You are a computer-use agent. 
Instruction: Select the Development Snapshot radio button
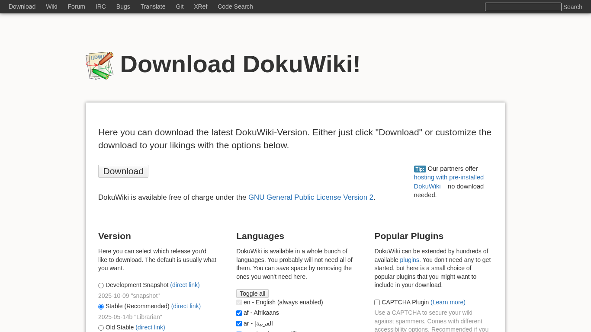pos(101,285)
